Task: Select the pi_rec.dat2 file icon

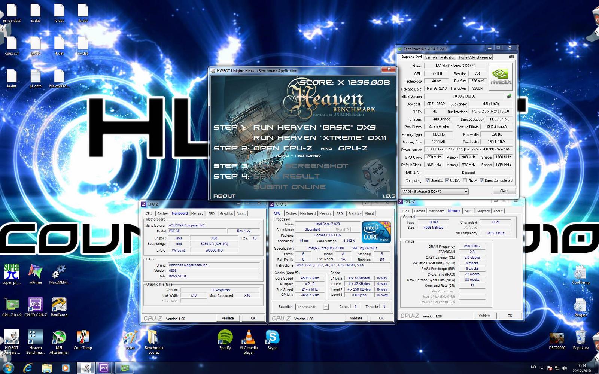Action: (x=12, y=13)
